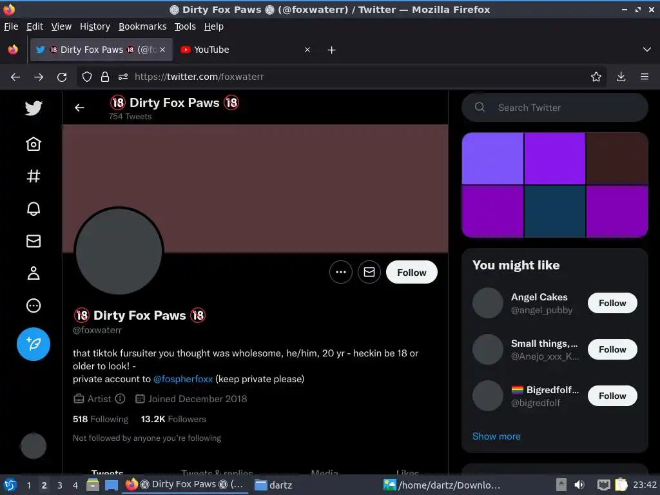
Task: Open the Firefox View icon on tab bar
Action: [13, 50]
